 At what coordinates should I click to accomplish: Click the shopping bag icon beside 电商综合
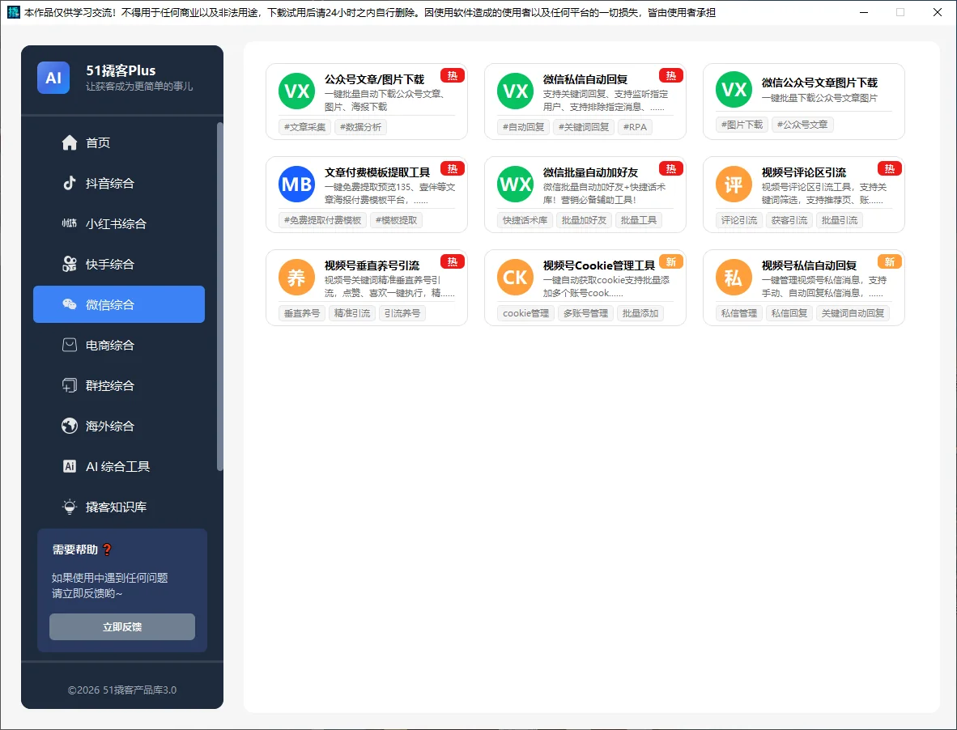point(70,346)
